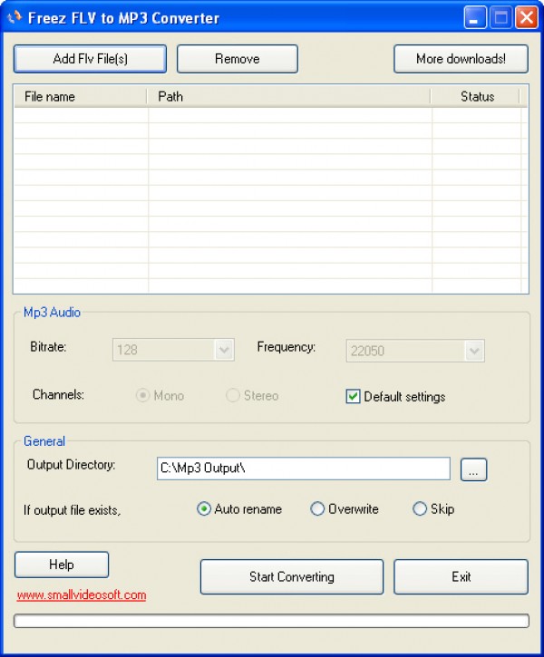
Task: Click the Remove button
Action: point(238,59)
